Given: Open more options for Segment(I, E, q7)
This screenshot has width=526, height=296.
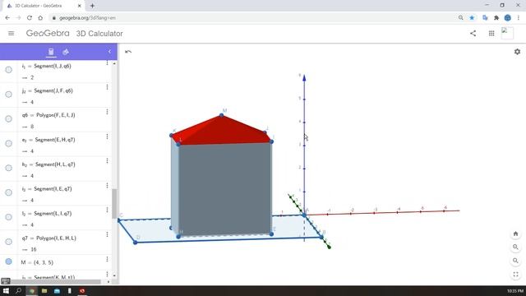Looking at the screenshot, I should (107, 185).
